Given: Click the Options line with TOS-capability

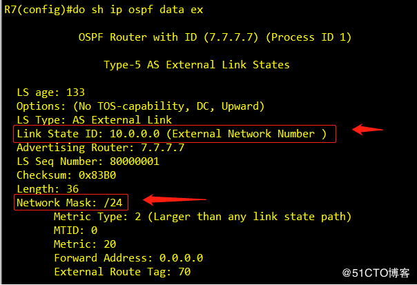Looking at the screenshot, I should (140, 106).
